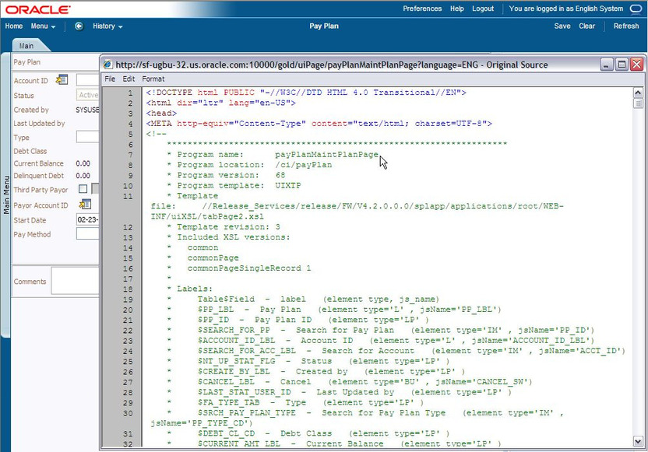Image resolution: width=648 pixels, height=452 pixels.
Task: Click the back navigation arrow icon
Action: [x=78, y=25]
